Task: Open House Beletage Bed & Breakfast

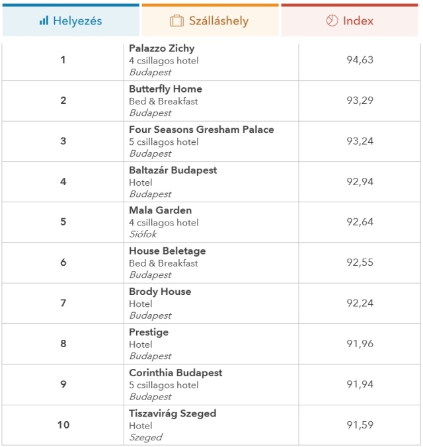Action: click(167, 251)
